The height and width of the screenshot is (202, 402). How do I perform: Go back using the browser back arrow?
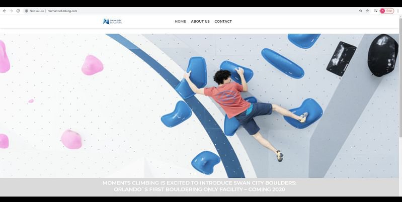tap(5, 11)
